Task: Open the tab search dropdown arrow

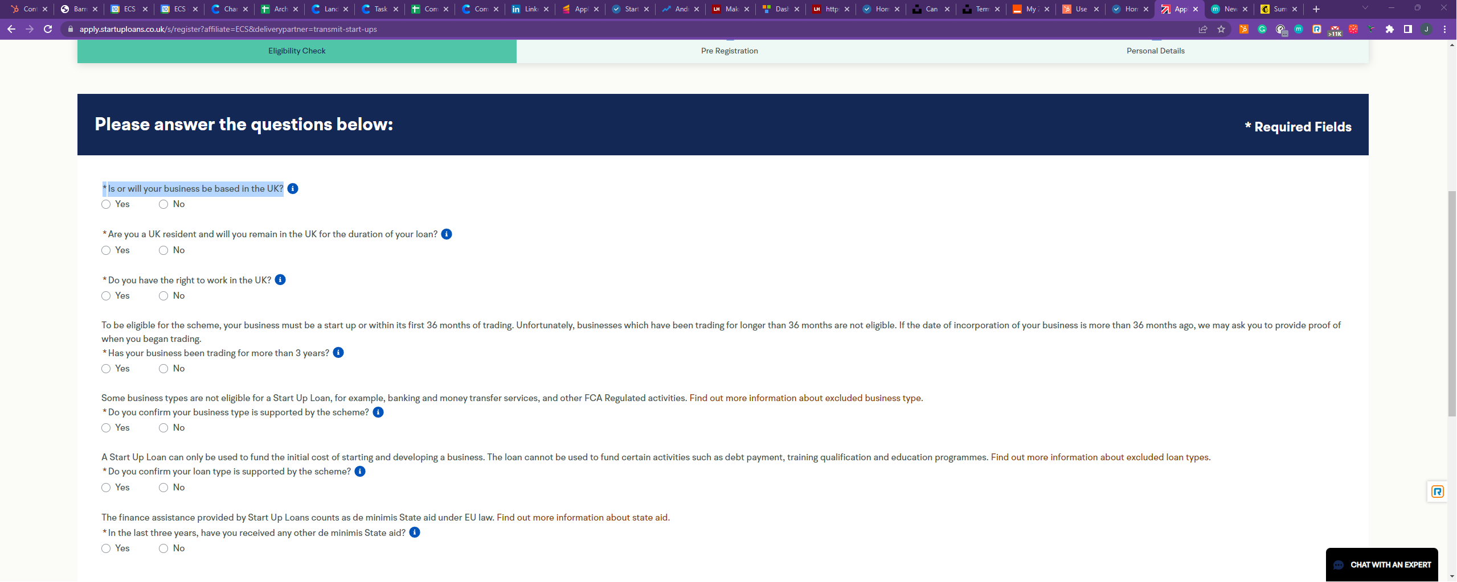Action: (1365, 9)
